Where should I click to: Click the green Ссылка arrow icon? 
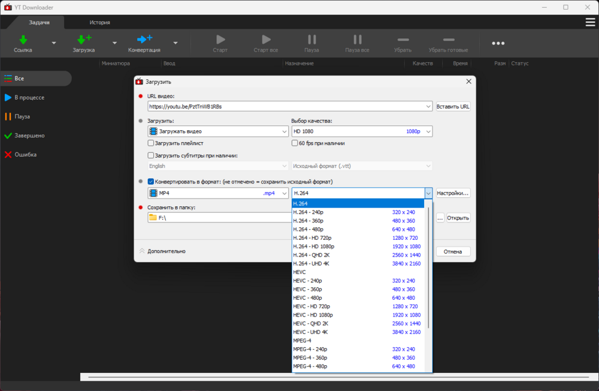pyautogui.click(x=23, y=40)
